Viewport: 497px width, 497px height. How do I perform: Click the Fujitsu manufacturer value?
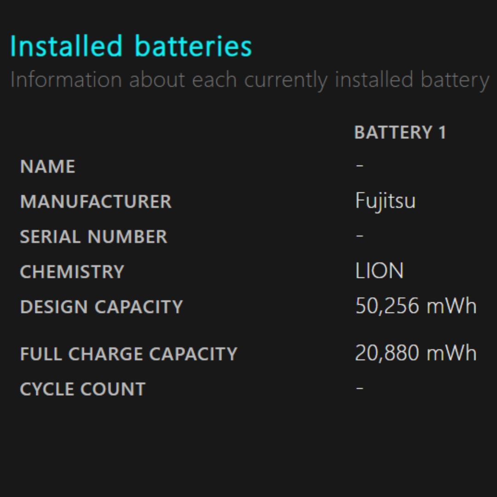tap(385, 201)
